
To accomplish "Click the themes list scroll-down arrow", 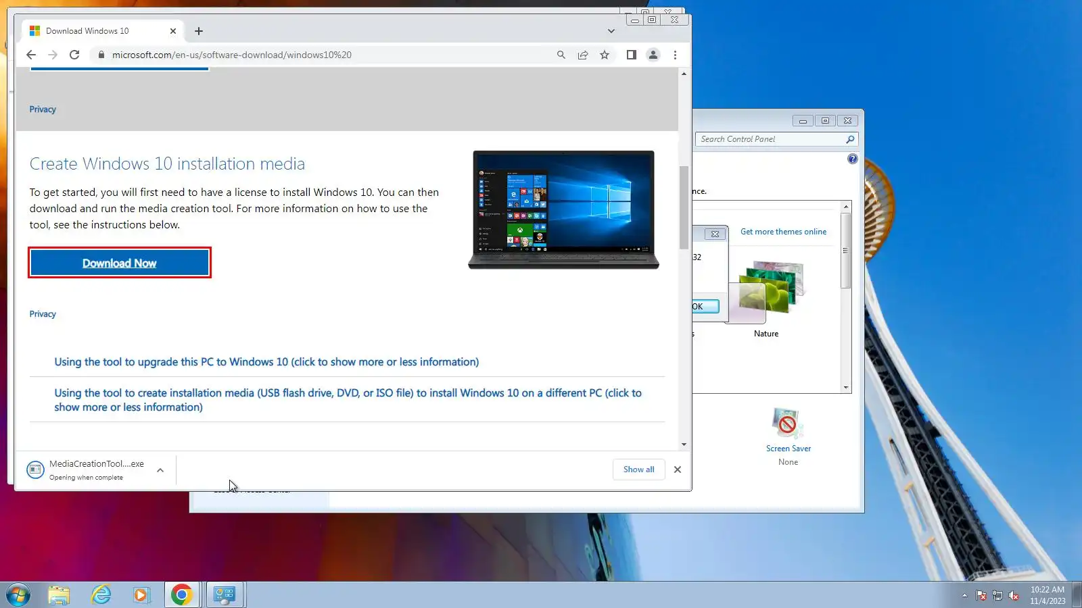I will [x=846, y=388].
